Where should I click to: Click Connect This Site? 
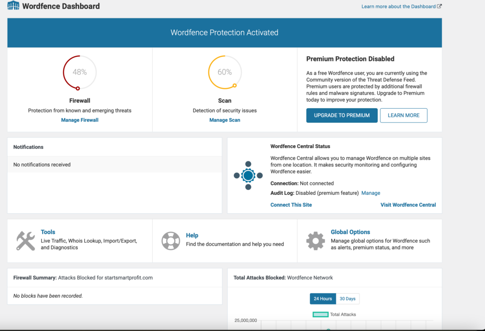click(x=291, y=205)
